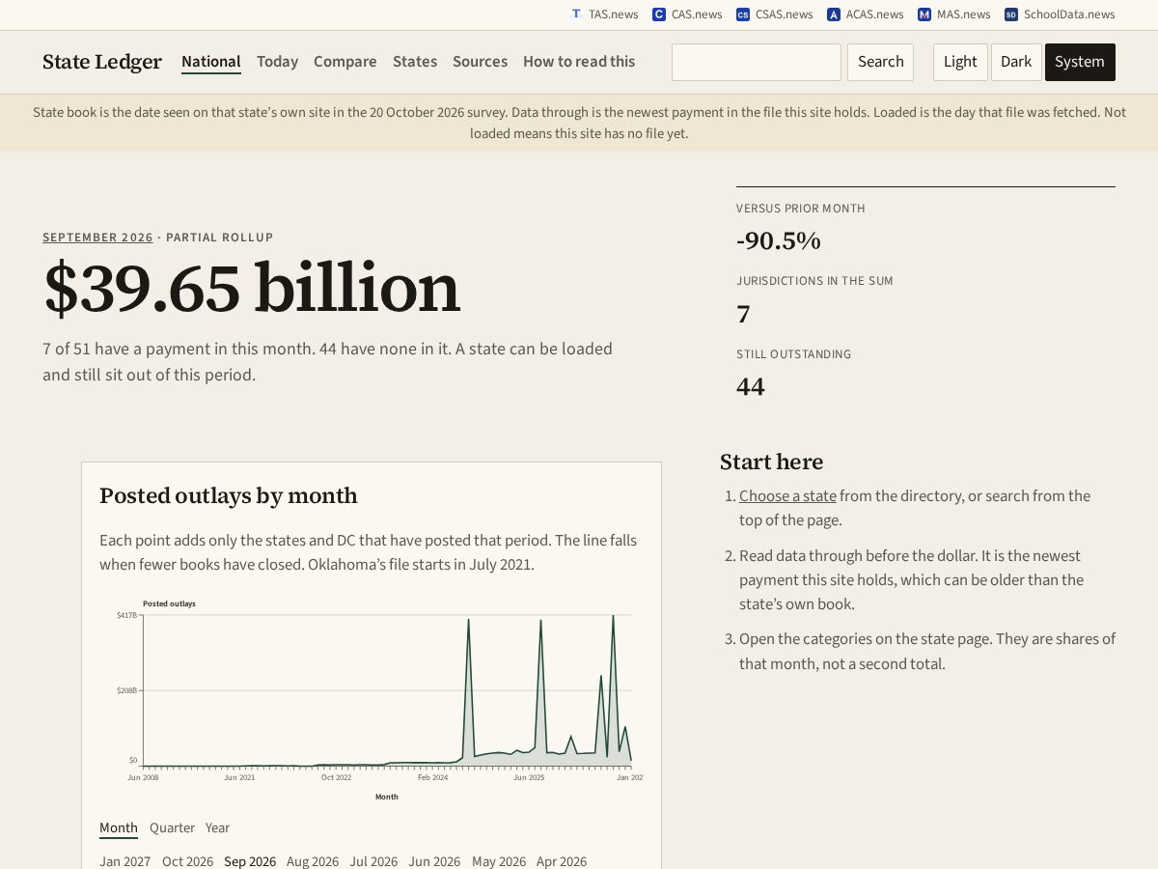Screen dimensions: 1158x869
Task: Click the -90.5% versus prior month value
Action: tap(779, 240)
